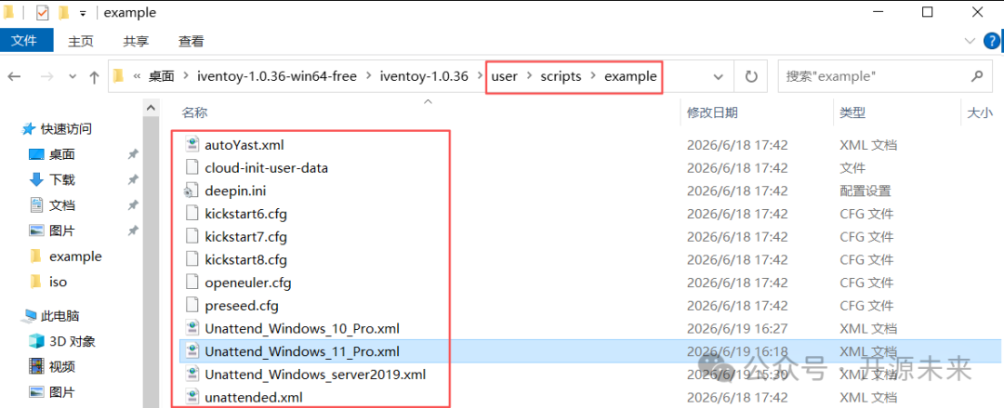Click the iventoy-1.0.36-win64-free breadcrumb
This screenshot has width=1004, height=408.
(279, 77)
